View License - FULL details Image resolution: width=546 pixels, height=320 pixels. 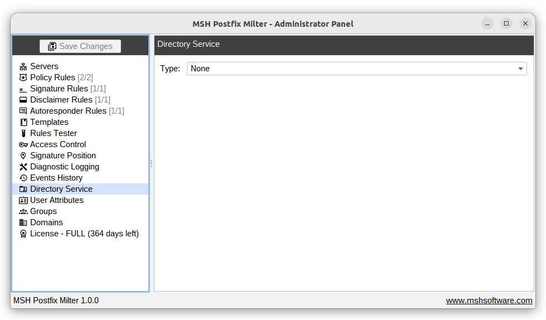pos(84,233)
